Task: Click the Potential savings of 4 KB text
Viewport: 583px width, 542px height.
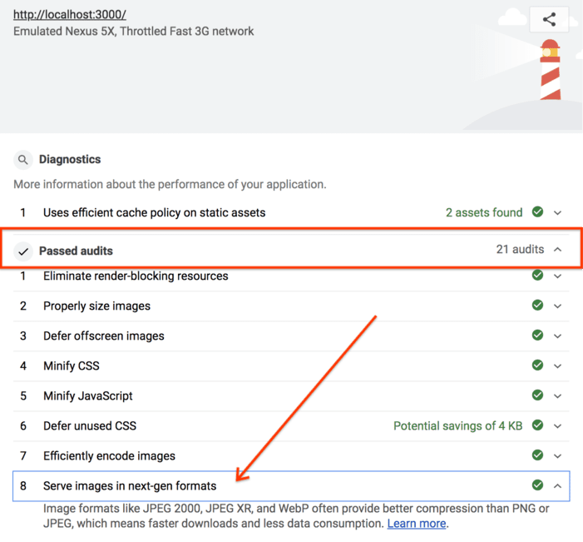Action: tap(457, 425)
